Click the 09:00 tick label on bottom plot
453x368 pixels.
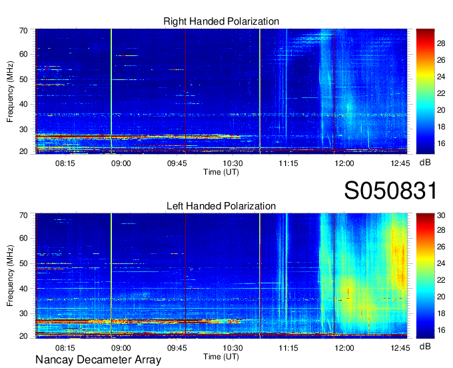(121, 348)
